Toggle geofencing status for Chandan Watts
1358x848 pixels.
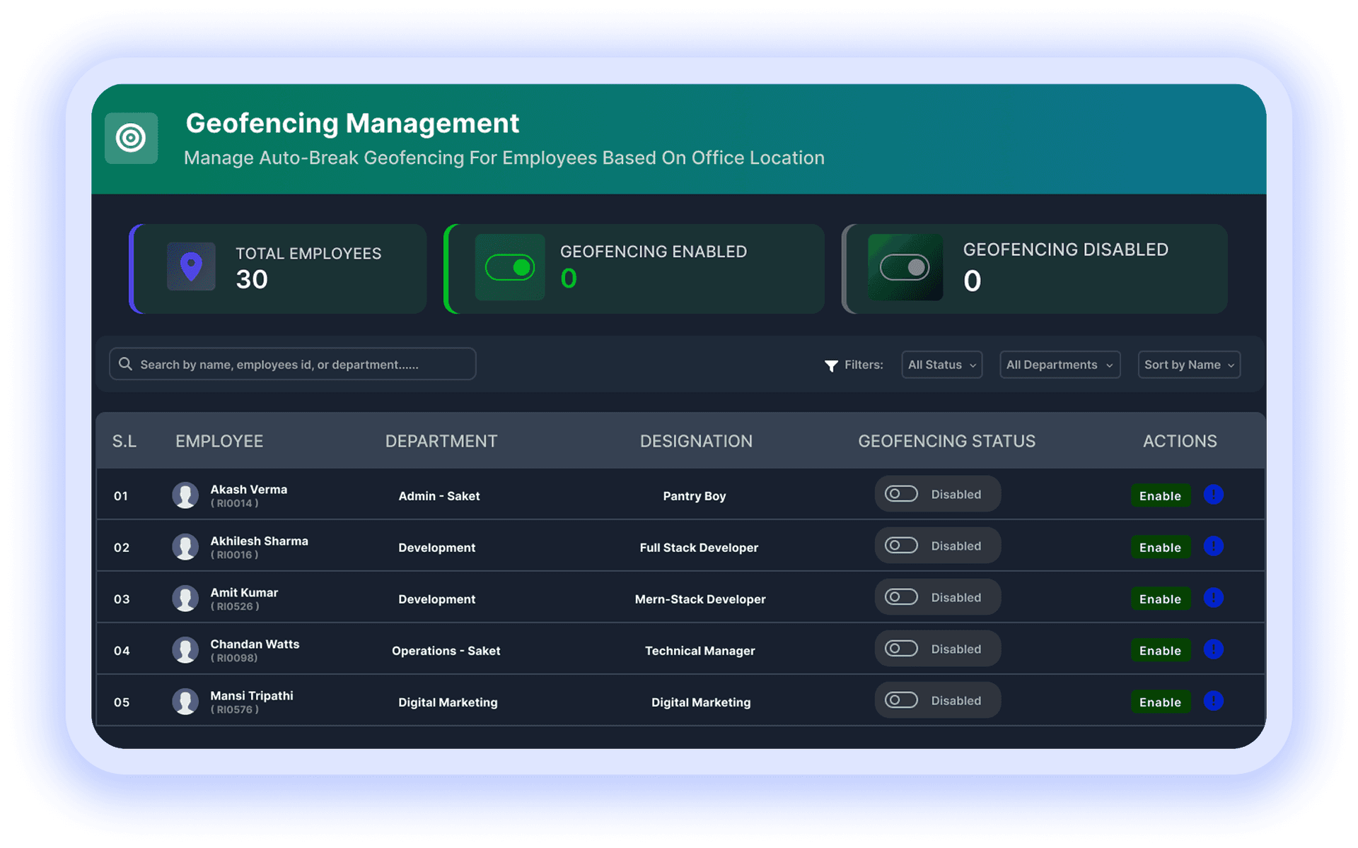click(900, 648)
